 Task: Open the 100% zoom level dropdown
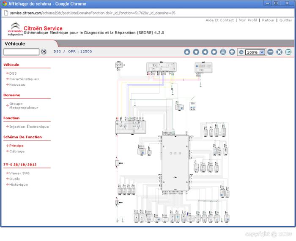[x=255, y=52]
